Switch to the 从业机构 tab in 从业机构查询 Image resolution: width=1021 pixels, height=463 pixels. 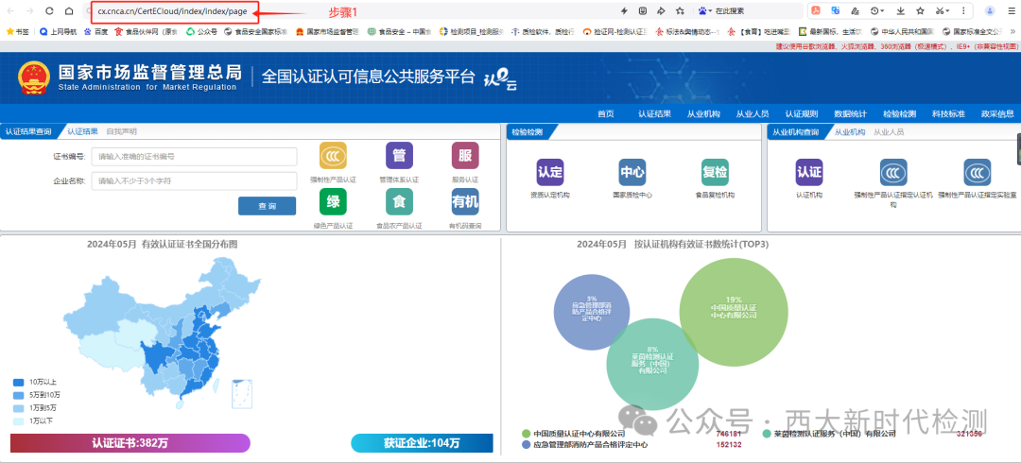click(x=850, y=131)
